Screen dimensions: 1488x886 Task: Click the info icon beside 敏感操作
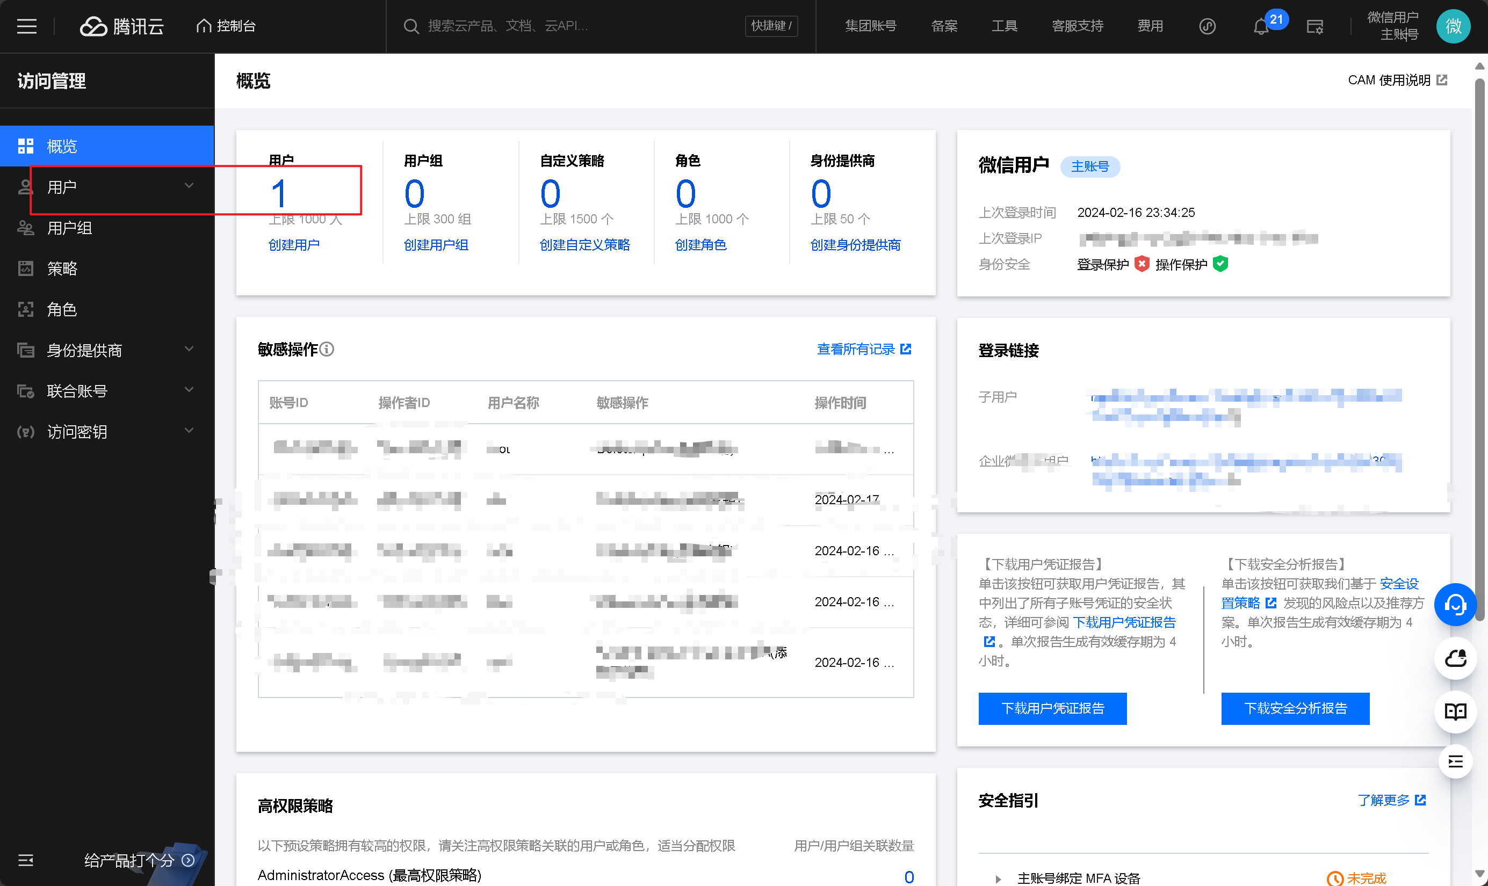[x=327, y=349]
